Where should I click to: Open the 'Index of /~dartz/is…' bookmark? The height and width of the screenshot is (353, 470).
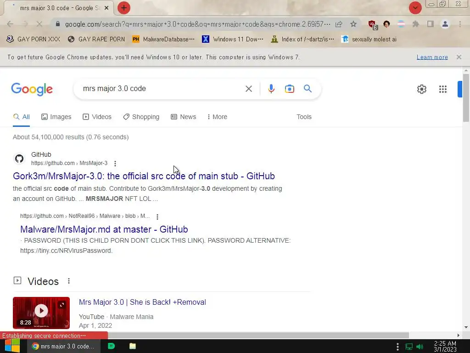302,40
